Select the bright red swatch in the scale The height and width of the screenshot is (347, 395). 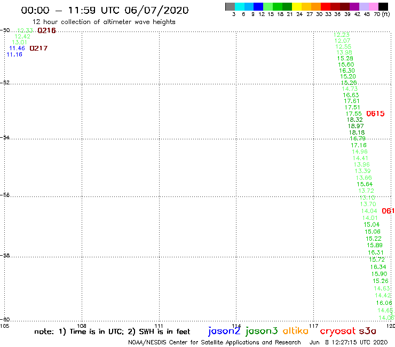point(326,6)
